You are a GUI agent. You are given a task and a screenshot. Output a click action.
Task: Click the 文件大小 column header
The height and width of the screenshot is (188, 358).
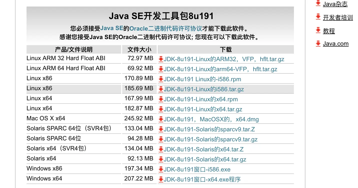[x=139, y=49]
